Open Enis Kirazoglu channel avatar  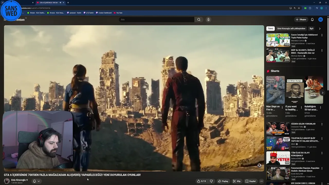click(x=7, y=181)
